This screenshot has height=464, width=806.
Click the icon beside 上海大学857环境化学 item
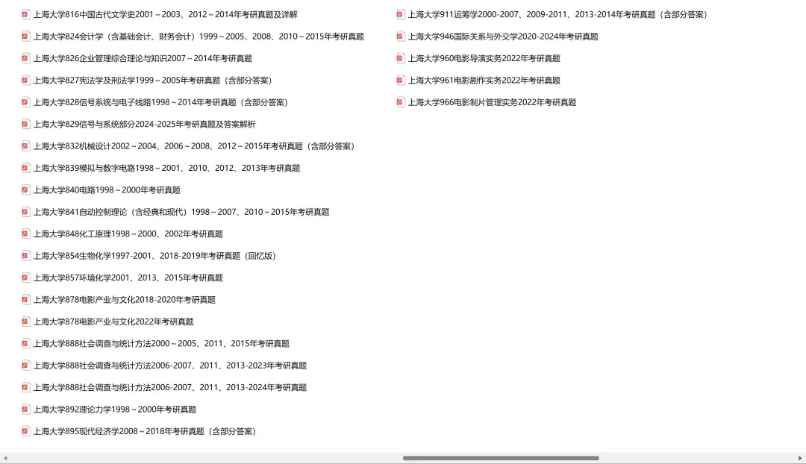pyautogui.click(x=25, y=277)
